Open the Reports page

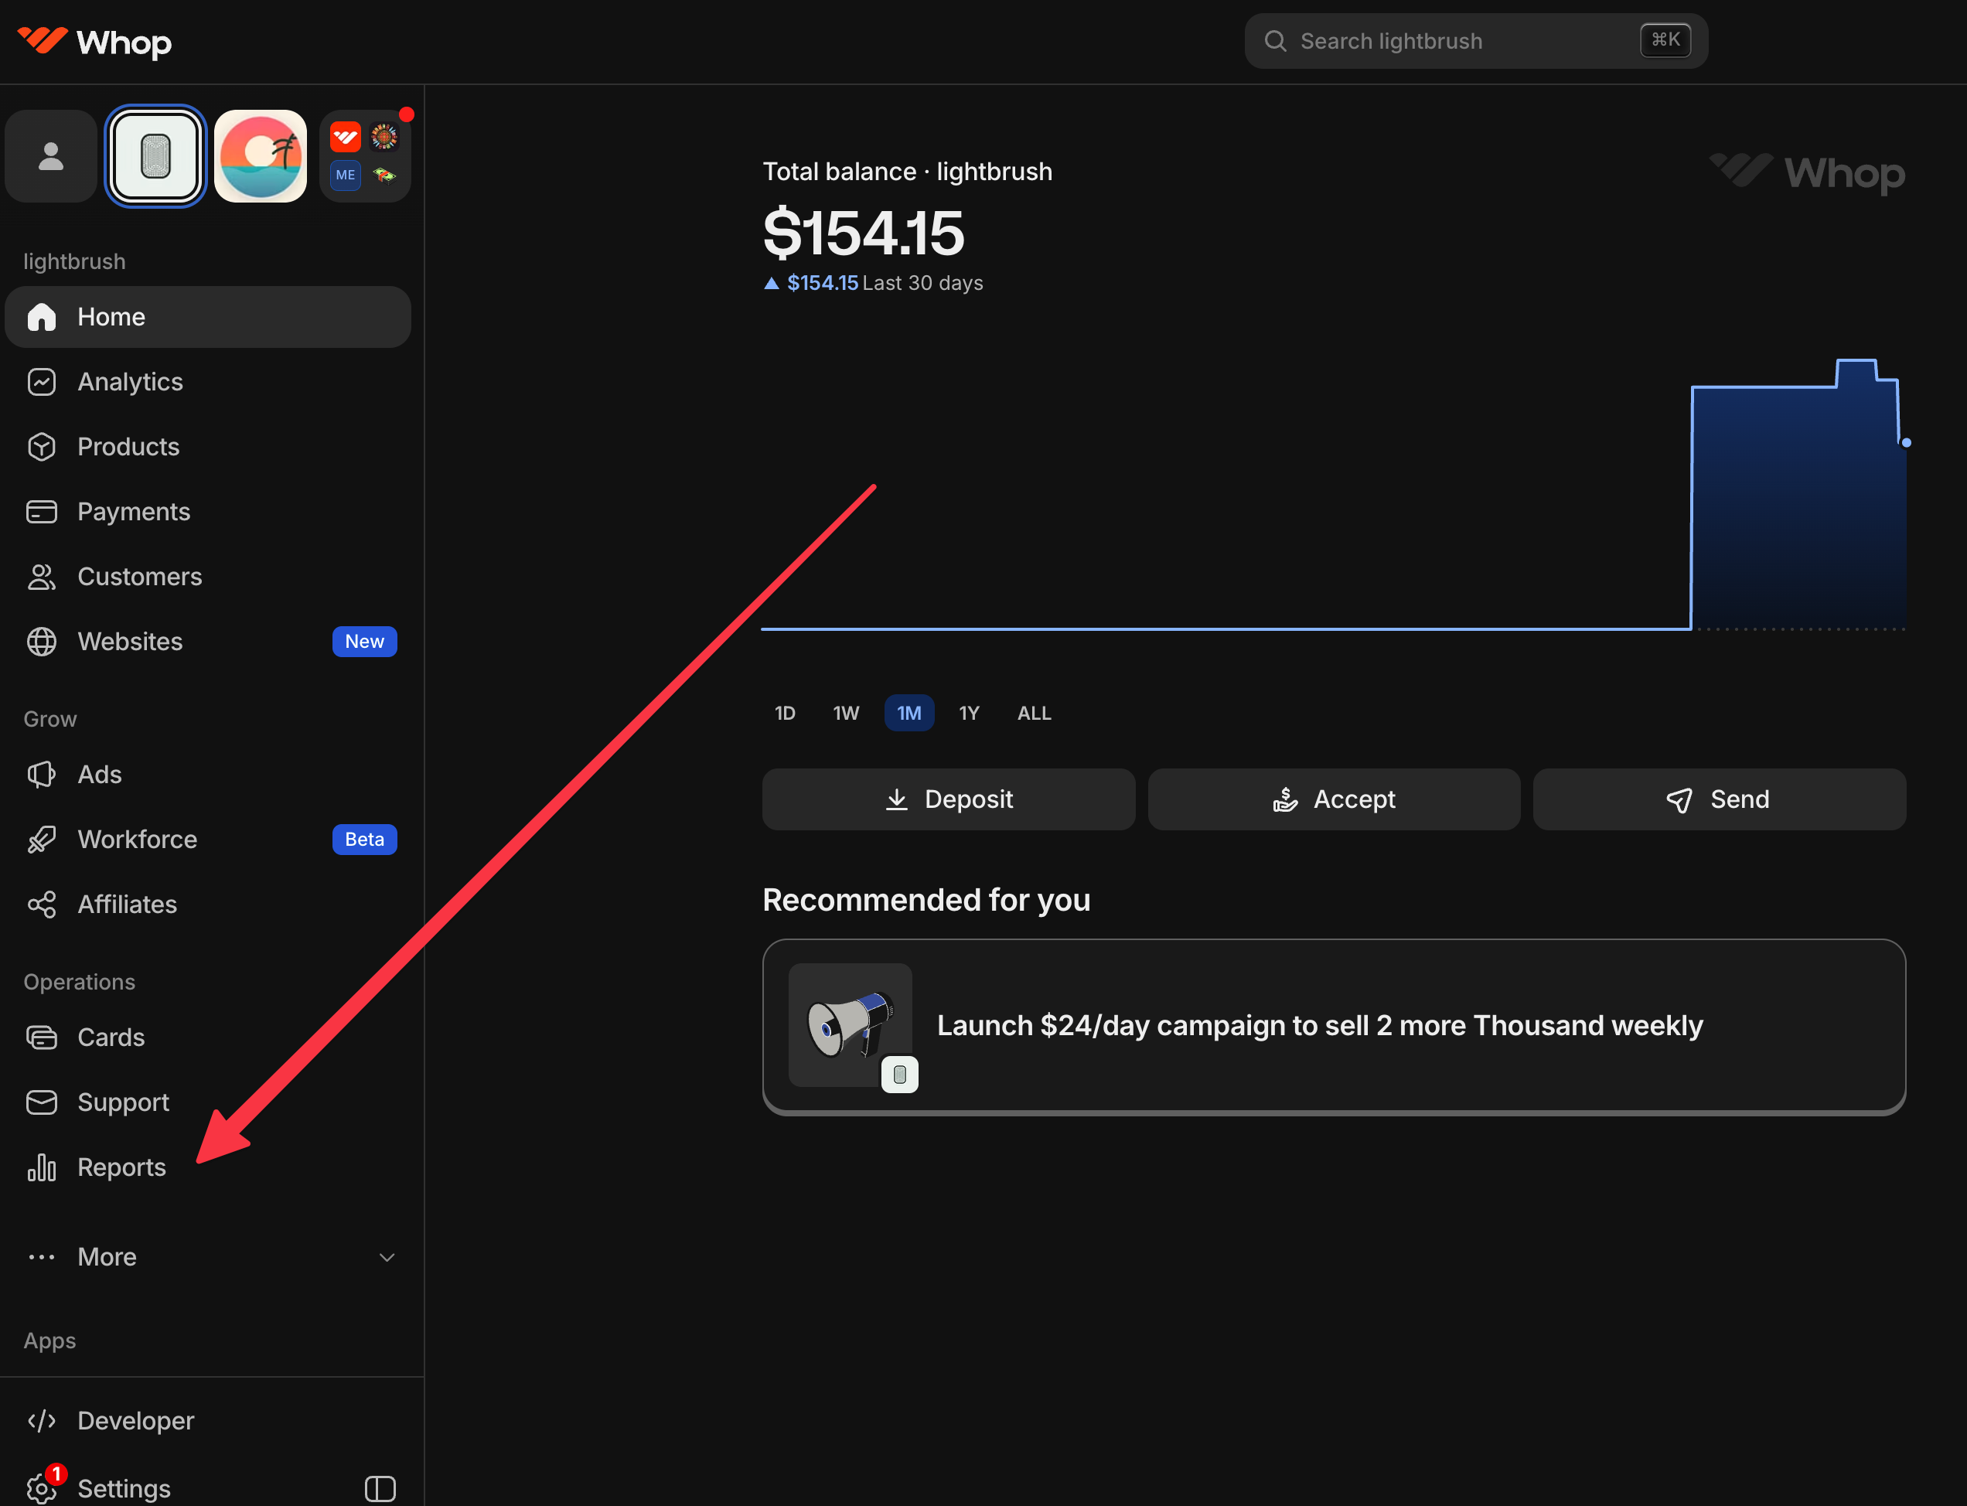pos(208,1167)
